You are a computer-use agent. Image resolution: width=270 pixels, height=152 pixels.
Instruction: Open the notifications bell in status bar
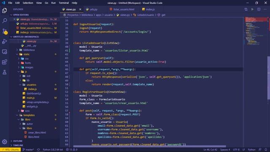point(266,149)
